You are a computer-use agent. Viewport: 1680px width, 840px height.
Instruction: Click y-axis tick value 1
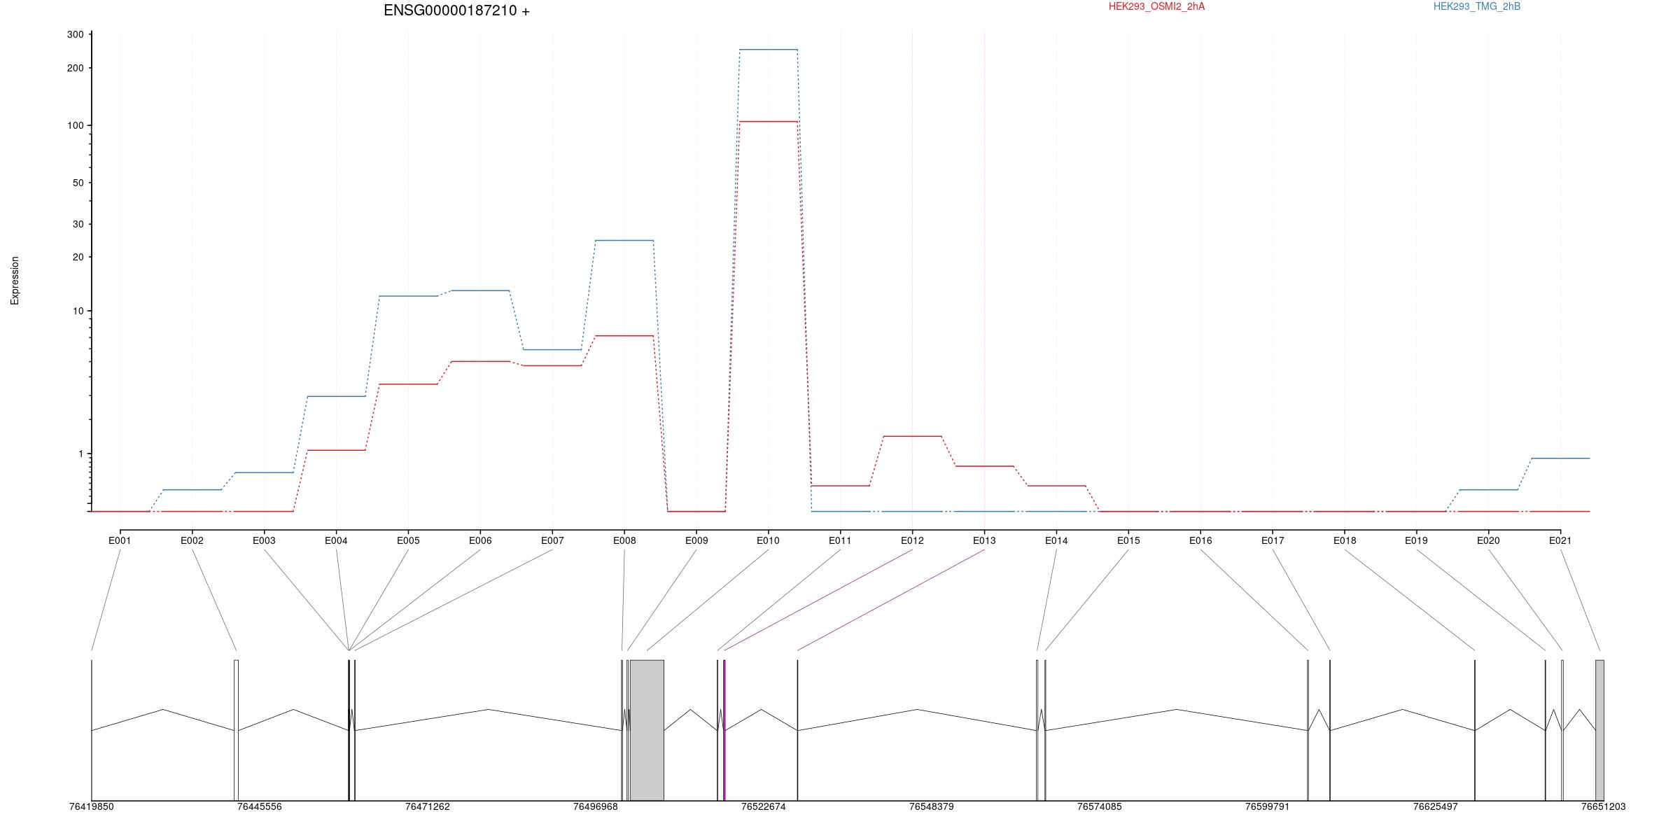[81, 454]
